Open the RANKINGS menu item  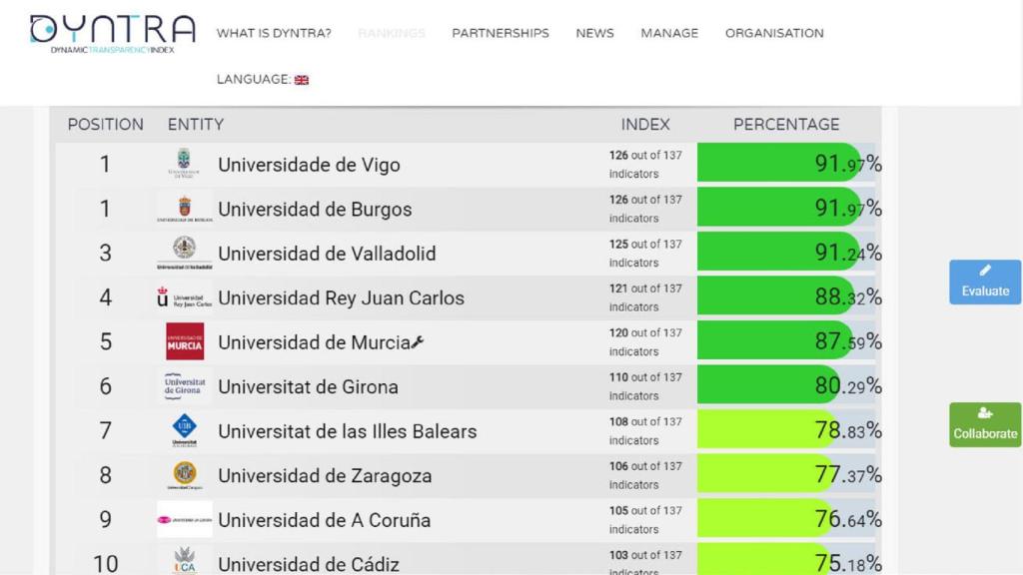click(x=392, y=33)
